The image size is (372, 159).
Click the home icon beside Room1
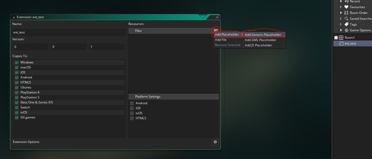(x=336, y=37)
